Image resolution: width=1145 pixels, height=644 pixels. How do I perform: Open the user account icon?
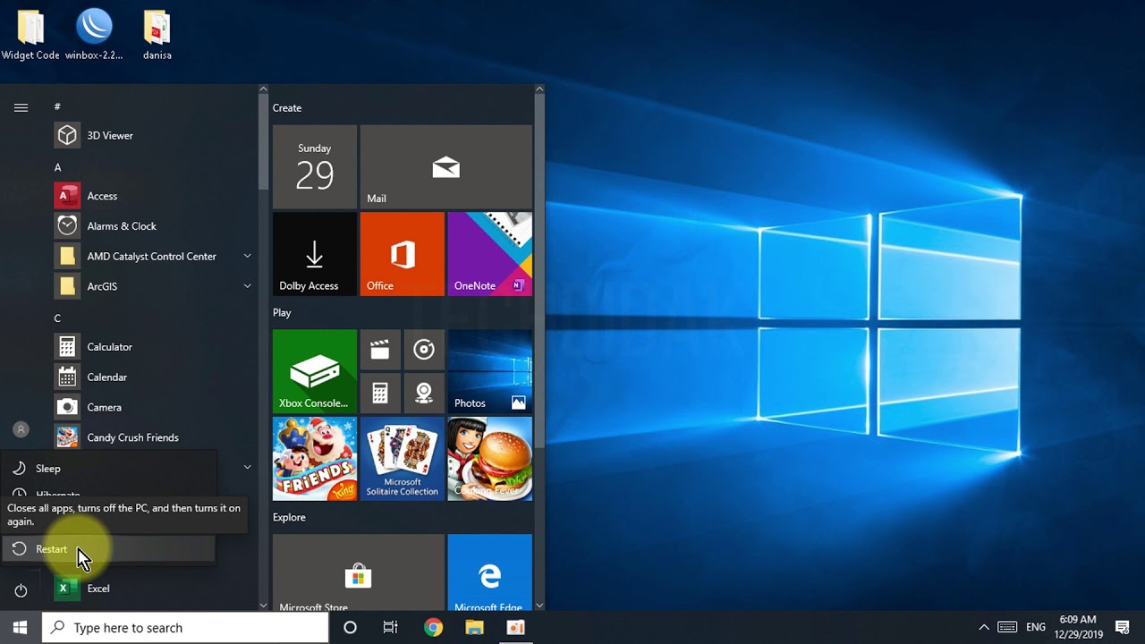pyautogui.click(x=21, y=429)
